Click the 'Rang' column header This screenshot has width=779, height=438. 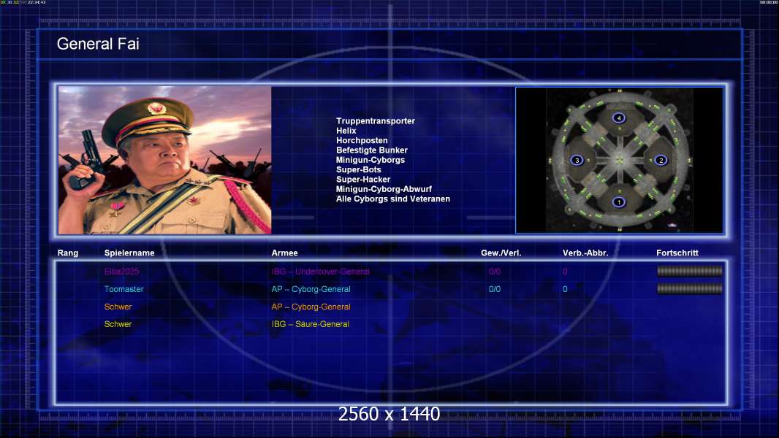pyautogui.click(x=67, y=253)
